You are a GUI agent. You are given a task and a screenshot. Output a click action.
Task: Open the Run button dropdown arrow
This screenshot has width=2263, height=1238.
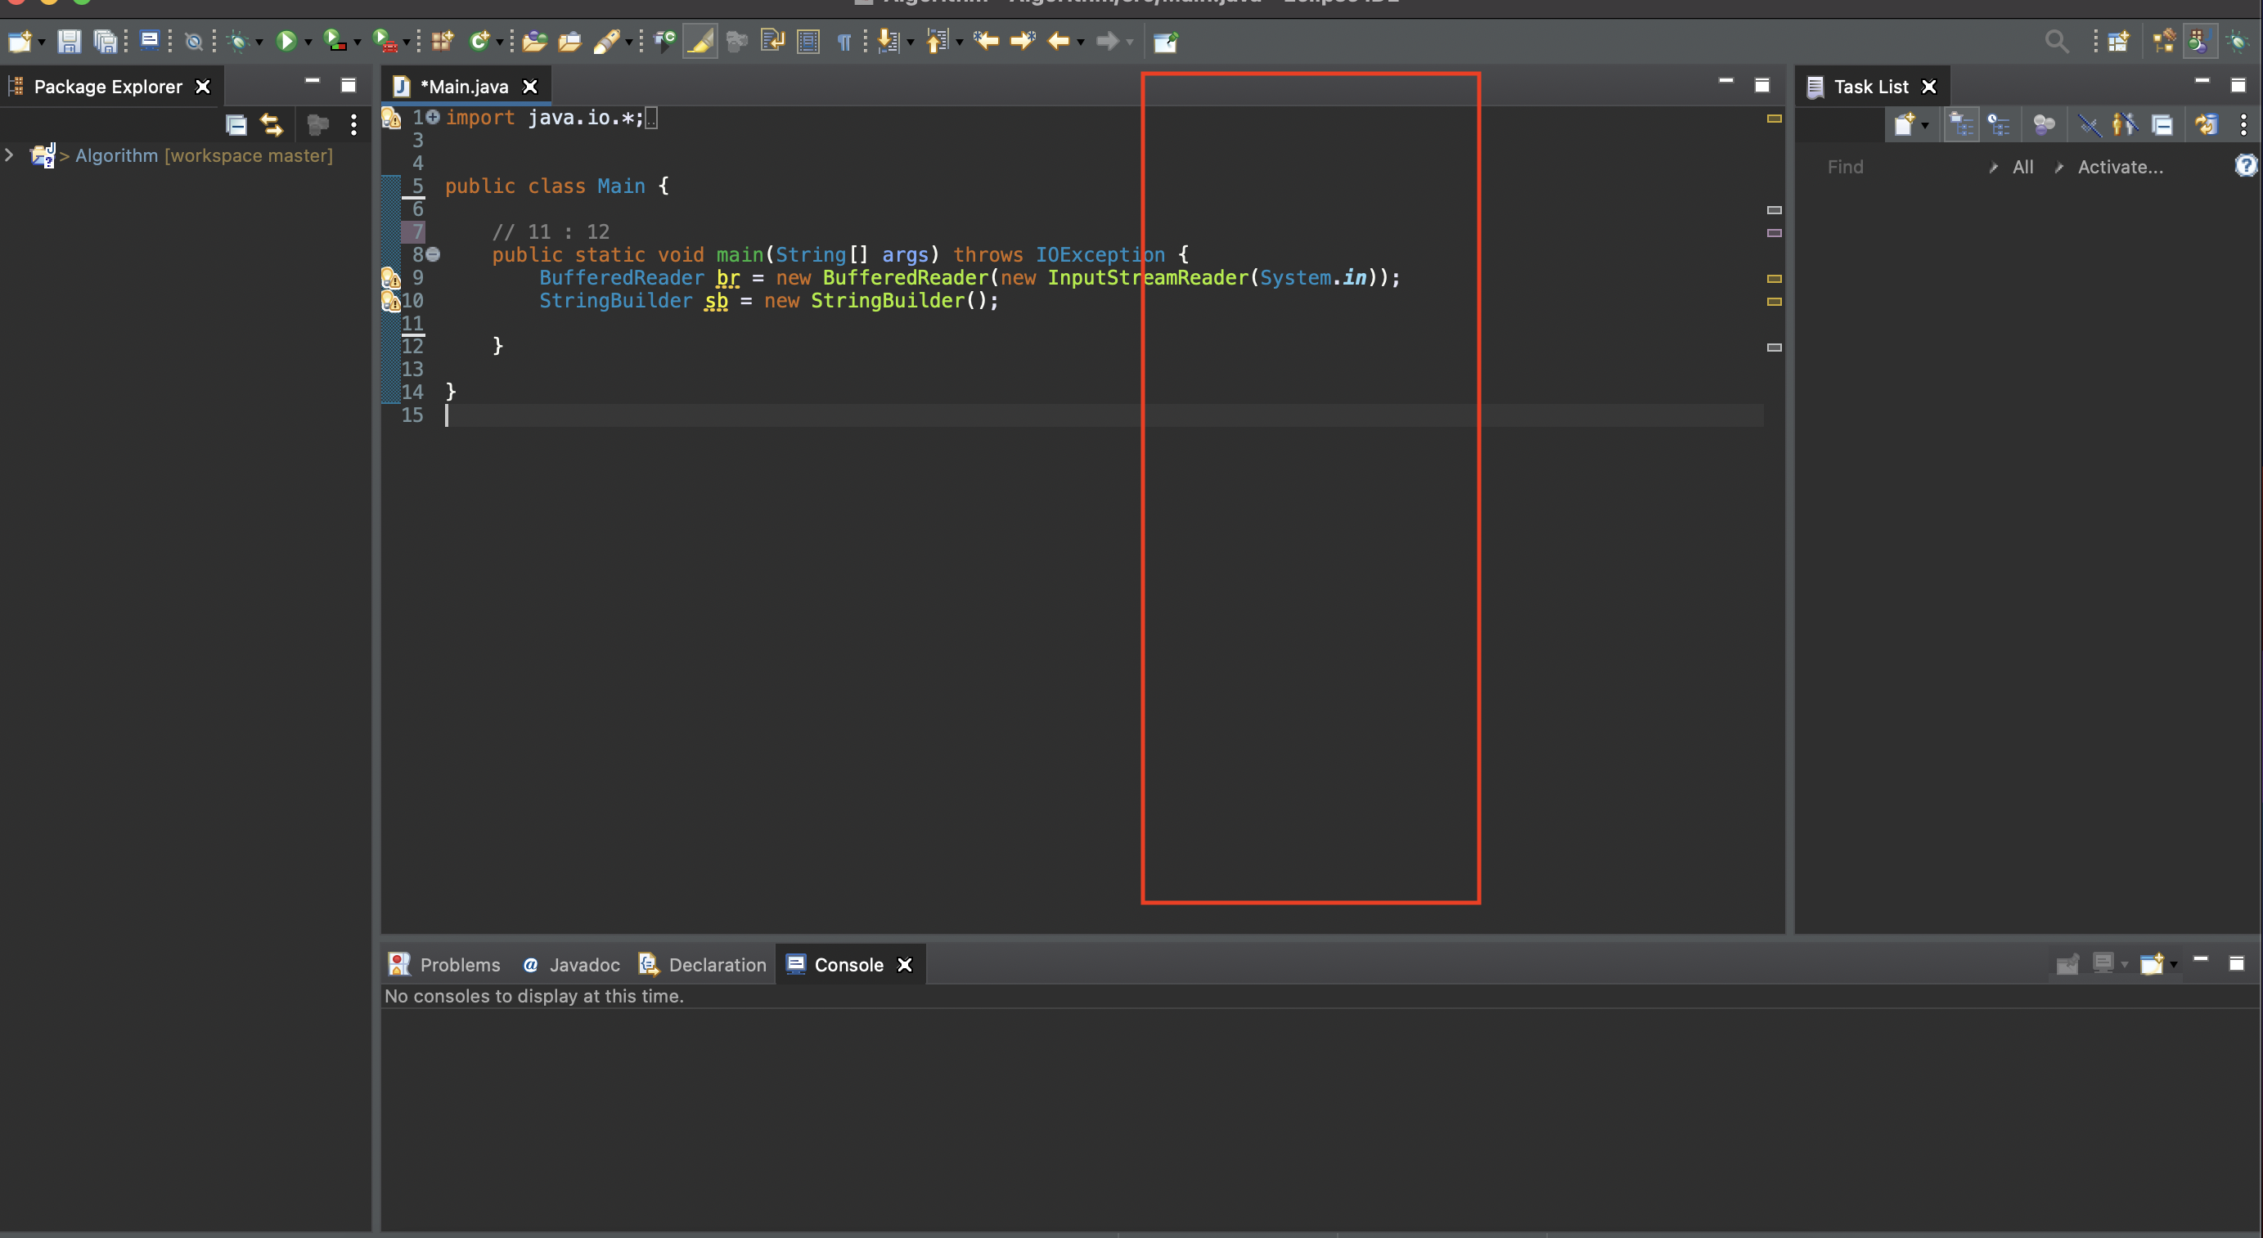(308, 43)
